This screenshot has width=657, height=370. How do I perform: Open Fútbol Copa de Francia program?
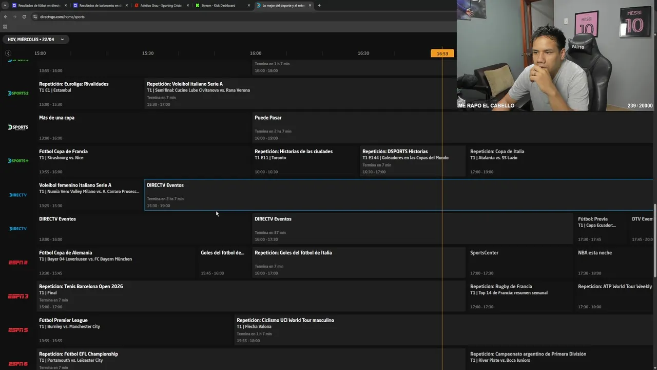coord(144,161)
